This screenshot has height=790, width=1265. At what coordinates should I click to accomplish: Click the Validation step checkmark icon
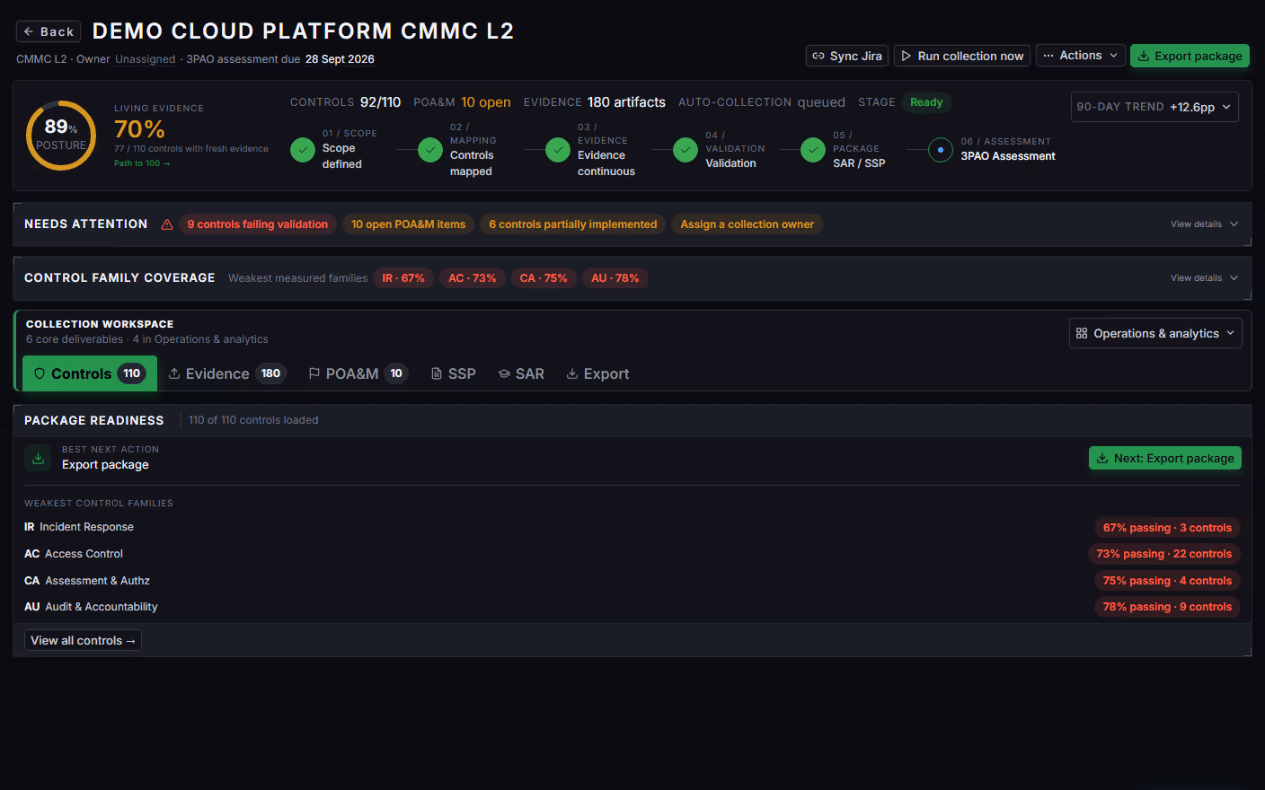(x=686, y=150)
